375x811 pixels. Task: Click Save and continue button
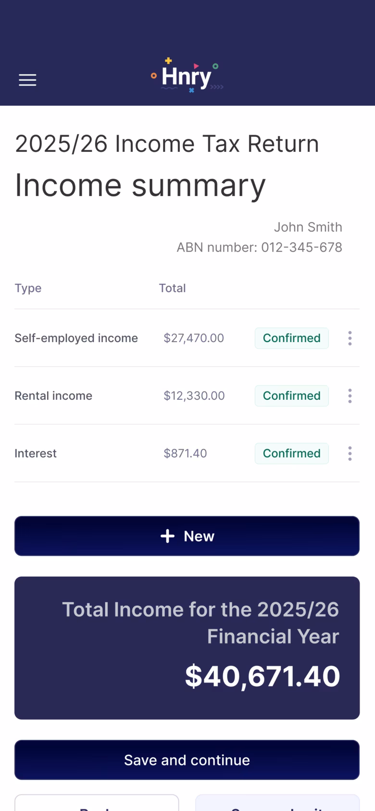187,760
